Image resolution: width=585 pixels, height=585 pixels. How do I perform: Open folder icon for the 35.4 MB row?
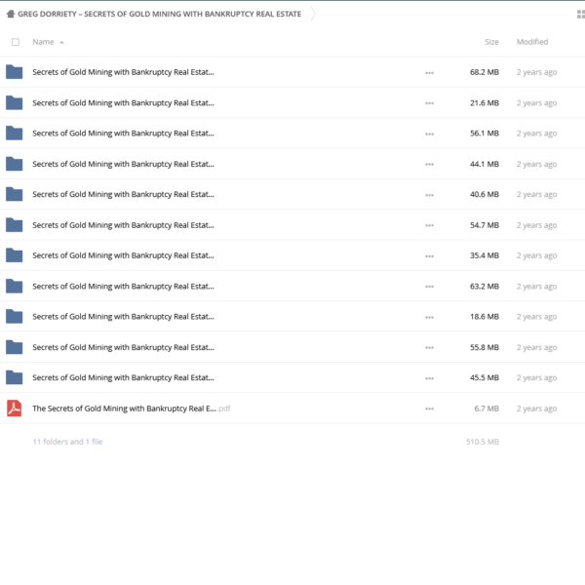click(15, 255)
